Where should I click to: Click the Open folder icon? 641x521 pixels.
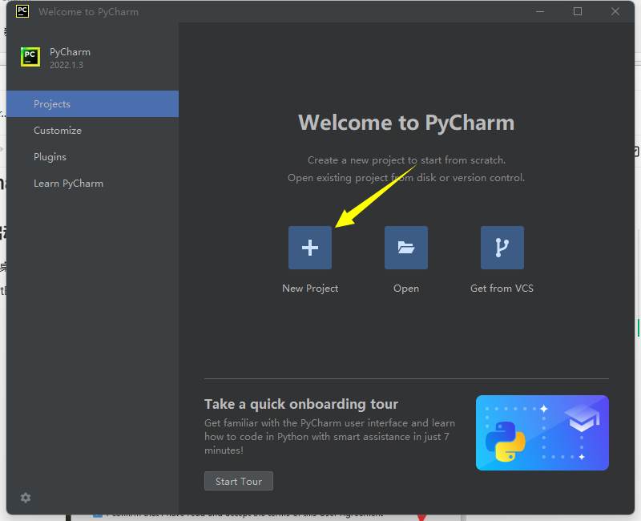(x=406, y=248)
